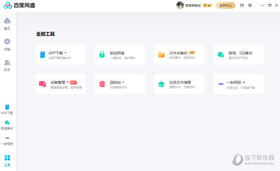Click the purple streak icon on 一刻相册 card
This screenshot has height=171, width=280.
point(221,84)
